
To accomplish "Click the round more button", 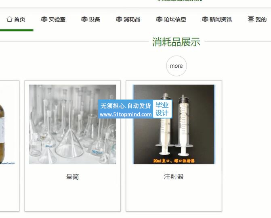I will pos(176,66).
